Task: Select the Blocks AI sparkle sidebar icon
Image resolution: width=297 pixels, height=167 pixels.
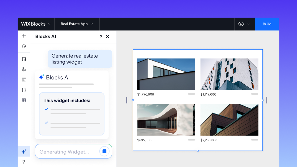Action: 24,152
